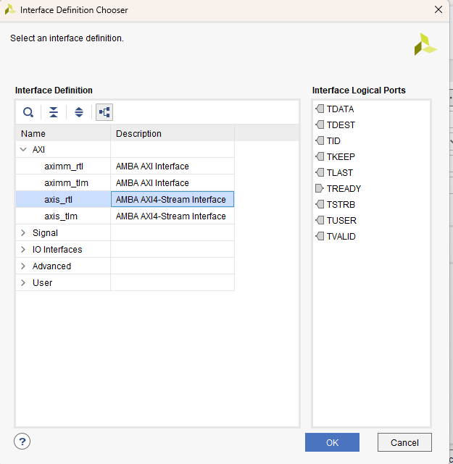Collapse the AXI tree group
The width and height of the screenshot is (453, 464).
(x=23, y=150)
